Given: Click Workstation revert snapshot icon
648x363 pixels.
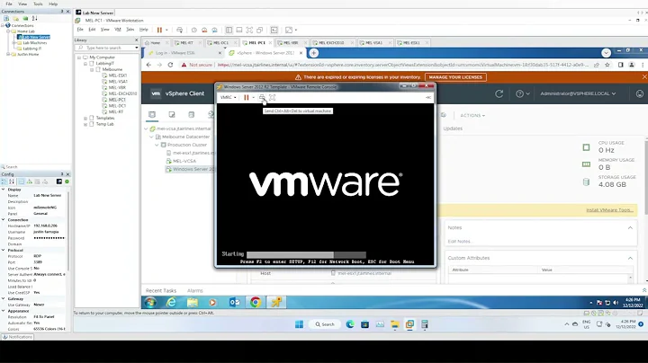Looking at the screenshot, I should click(204, 31).
